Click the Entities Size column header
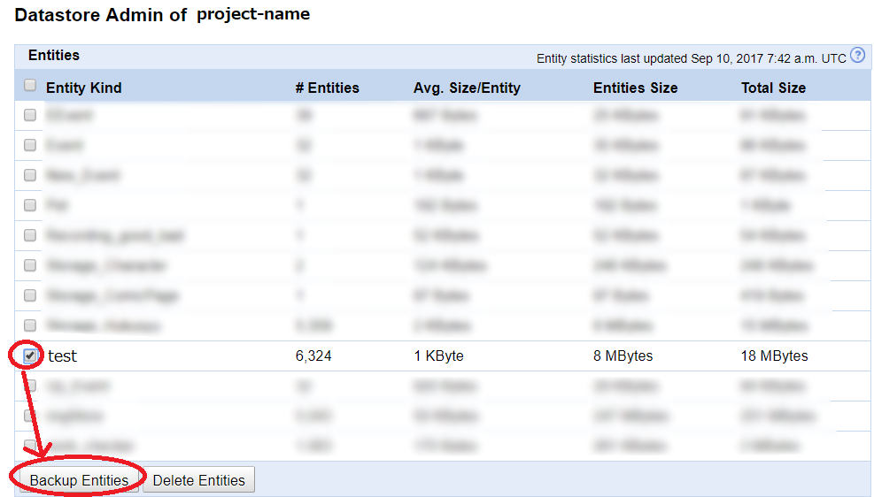This screenshot has width=874, height=497. point(636,88)
